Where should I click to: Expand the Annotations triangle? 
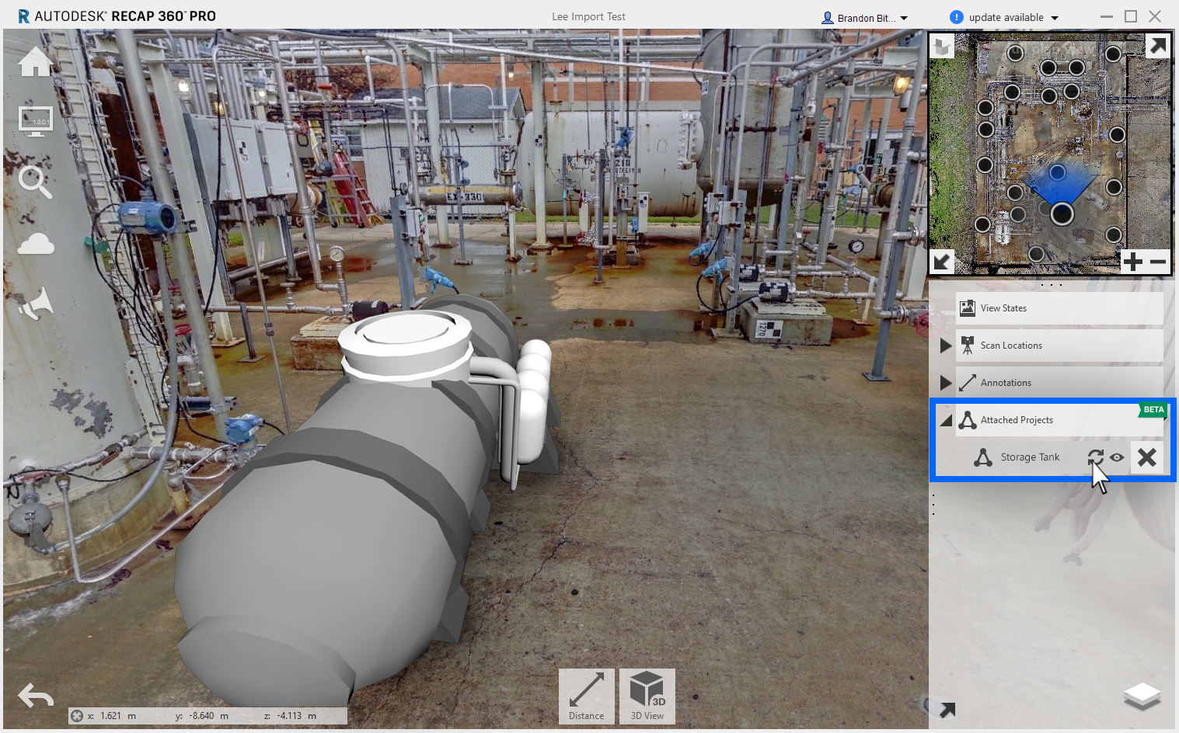(x=945, y=383)
